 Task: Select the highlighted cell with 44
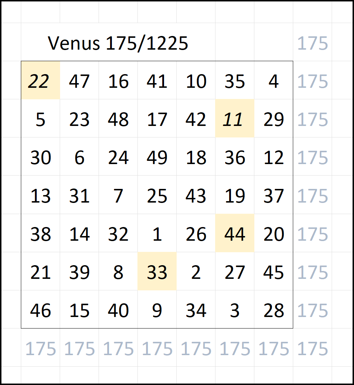pyautogui.click(x=235, y=234)
